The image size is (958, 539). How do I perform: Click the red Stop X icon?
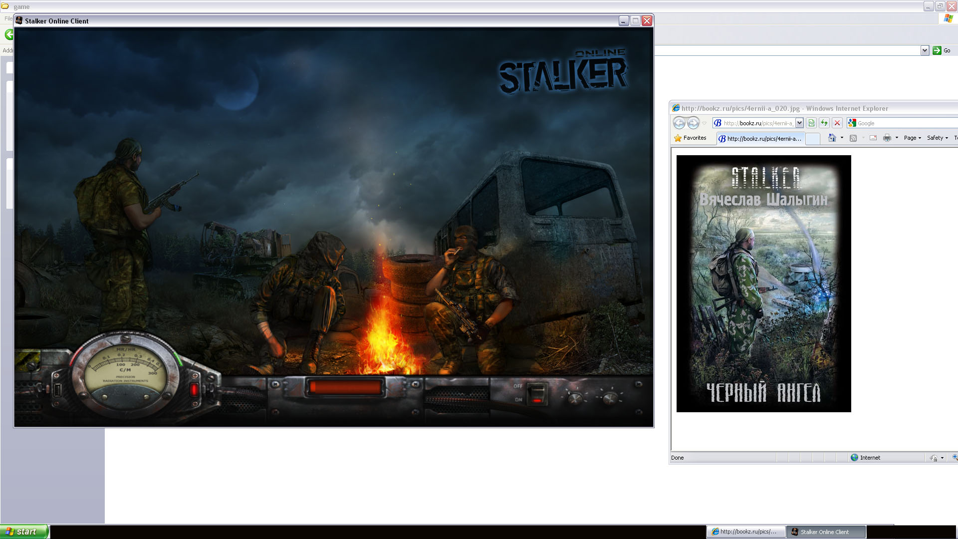pos(837,123)
